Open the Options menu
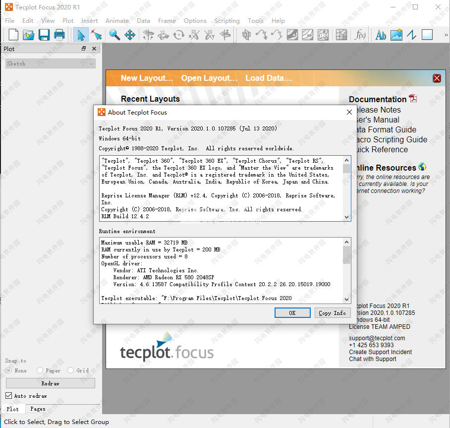450x428 pixels. (x=195, y=21)
